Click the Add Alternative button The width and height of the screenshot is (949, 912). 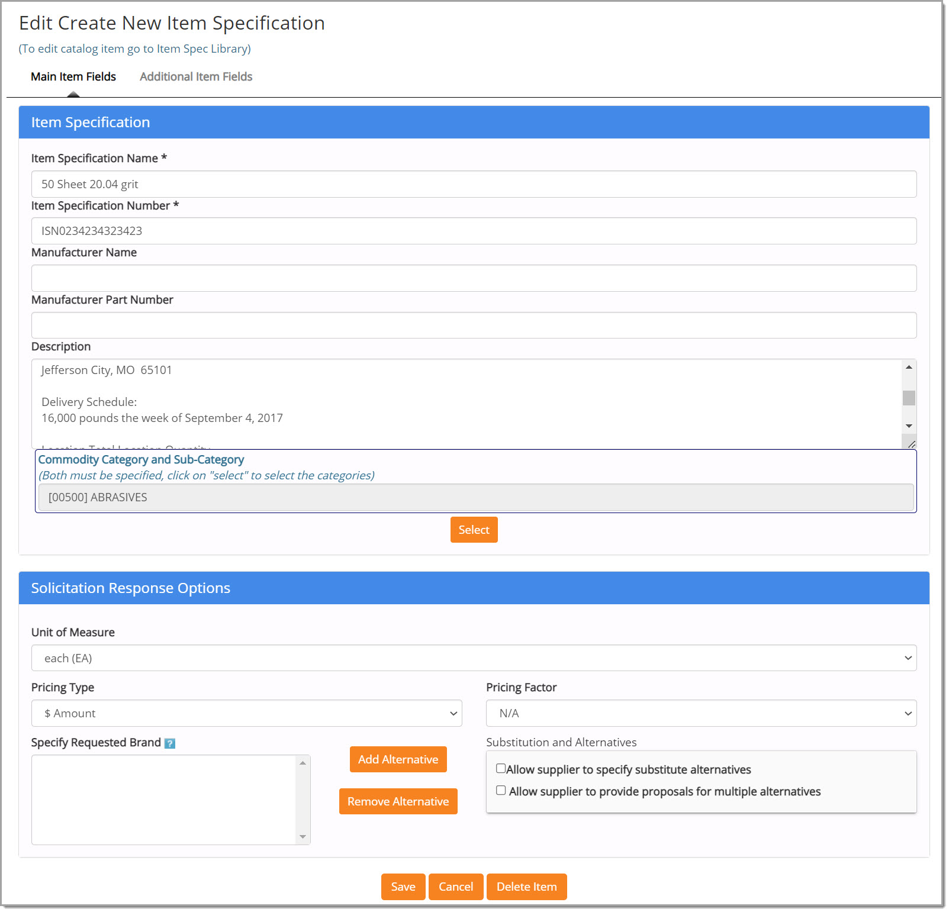click(398, 759)
